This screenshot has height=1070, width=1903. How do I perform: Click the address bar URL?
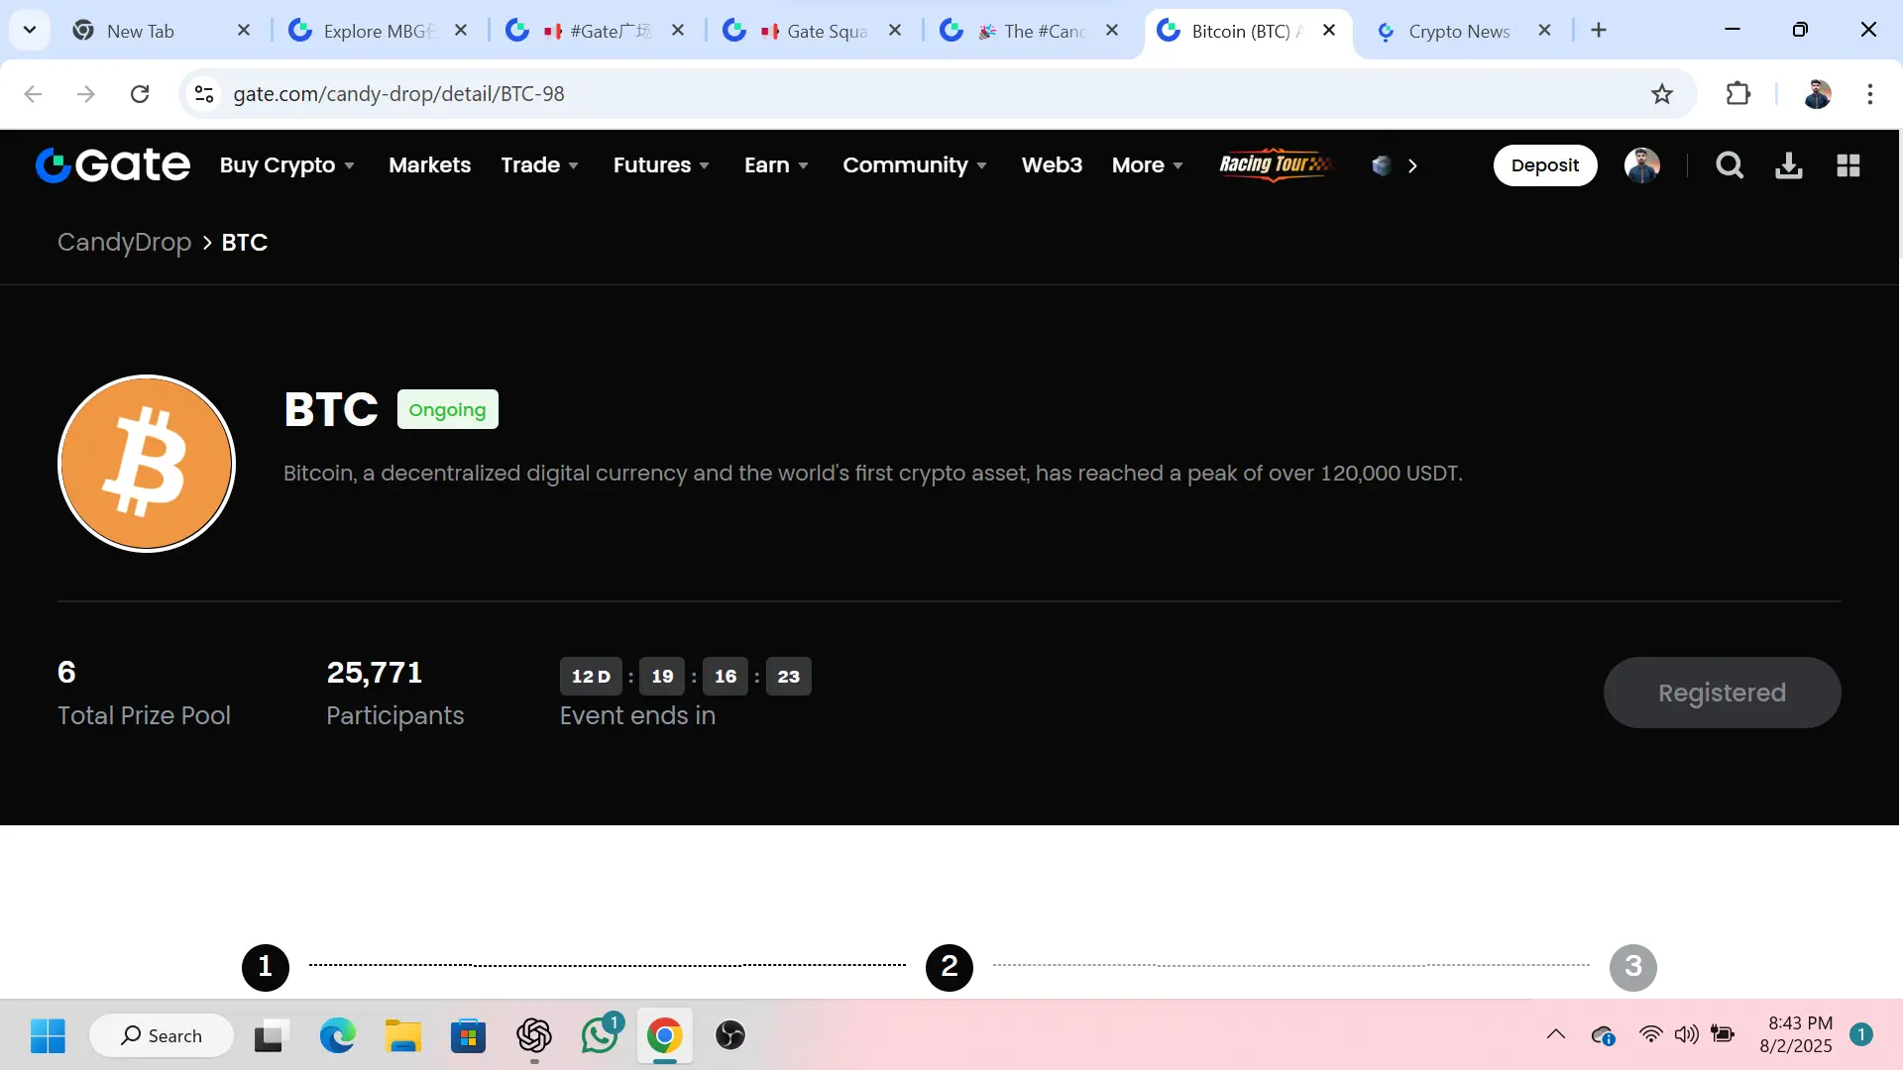[398, 94]
